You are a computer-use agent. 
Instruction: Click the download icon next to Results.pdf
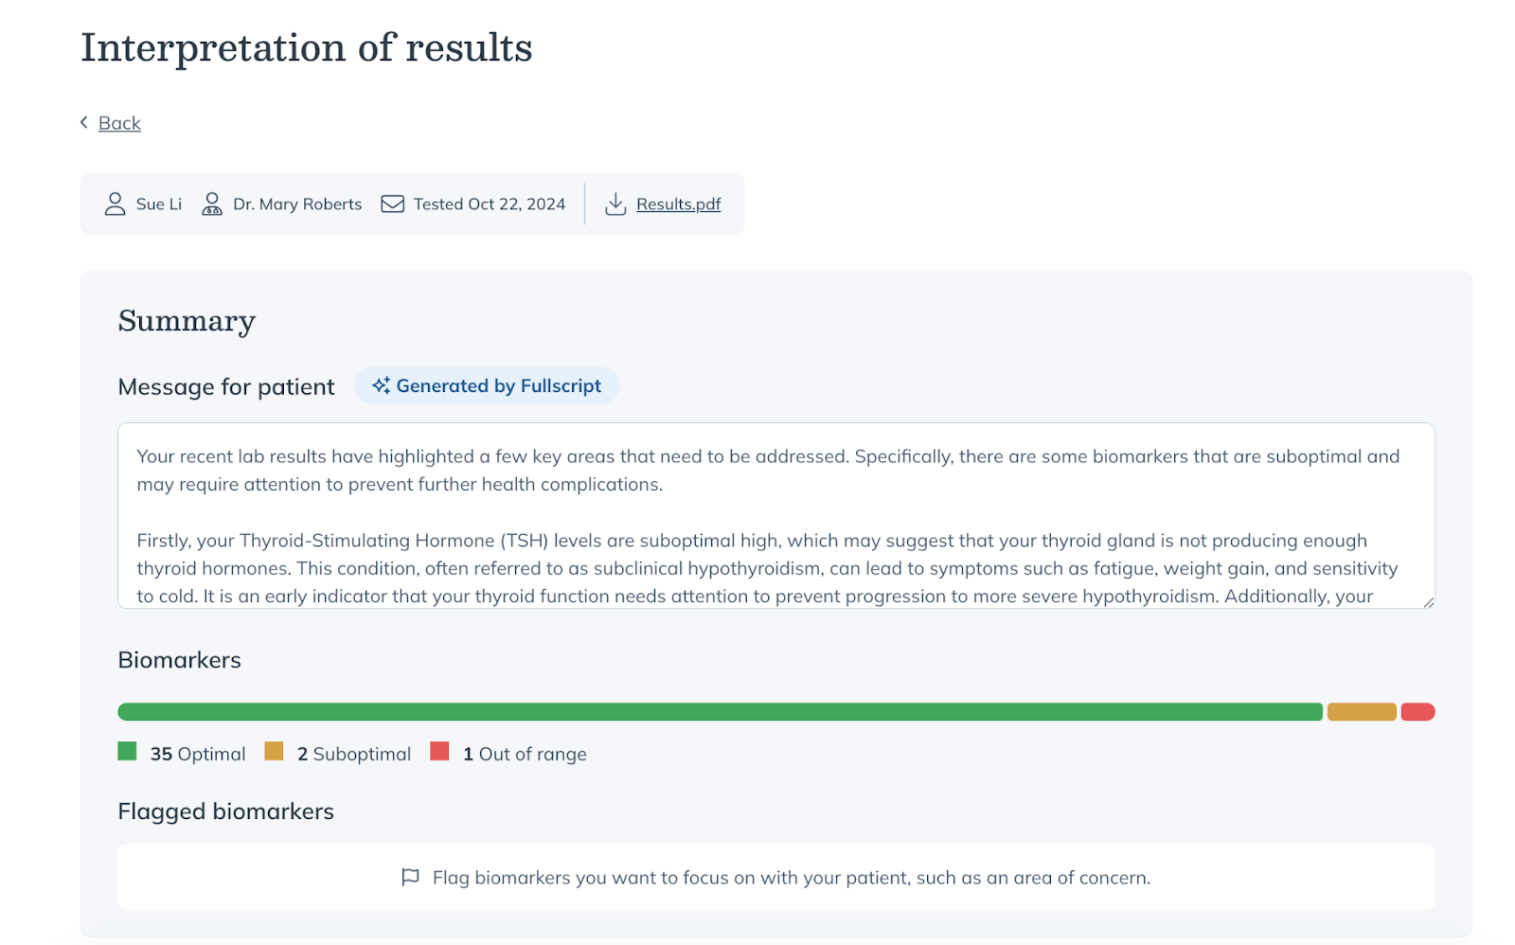coord(616,204)
